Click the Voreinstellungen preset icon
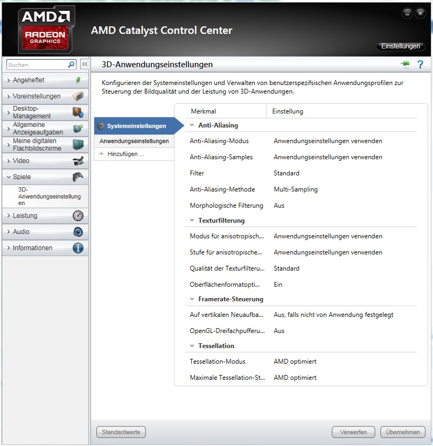Image resolution: width=433 pixels, height=446 pixels. 78,96
